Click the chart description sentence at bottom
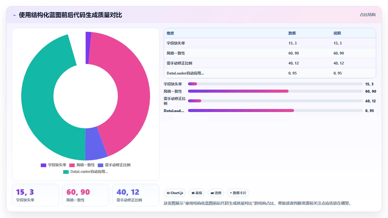Screen dimensions: 388x218 click(257, 203)
